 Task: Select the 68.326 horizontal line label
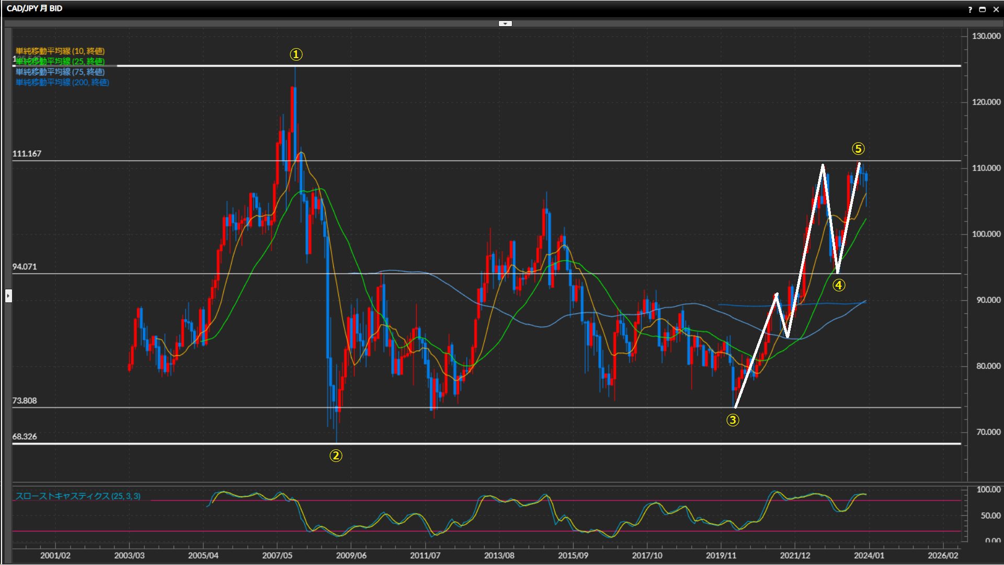(x=25, y=436)
